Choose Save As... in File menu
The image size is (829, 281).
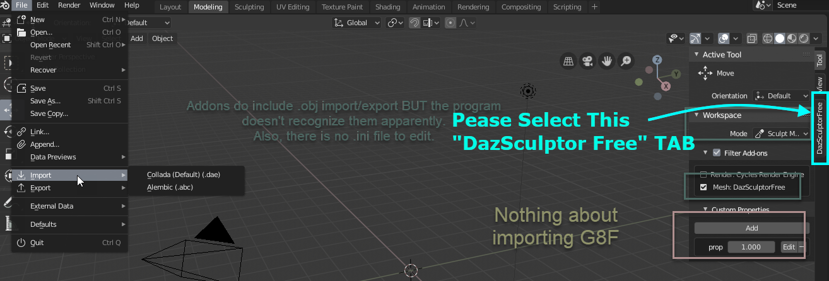pyautogui.click(x=69, y=101)
